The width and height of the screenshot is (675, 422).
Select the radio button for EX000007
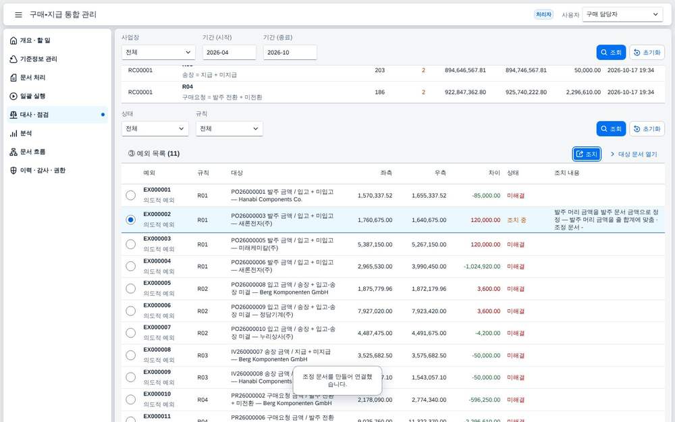pyautogui.click(x=130, y=333)
